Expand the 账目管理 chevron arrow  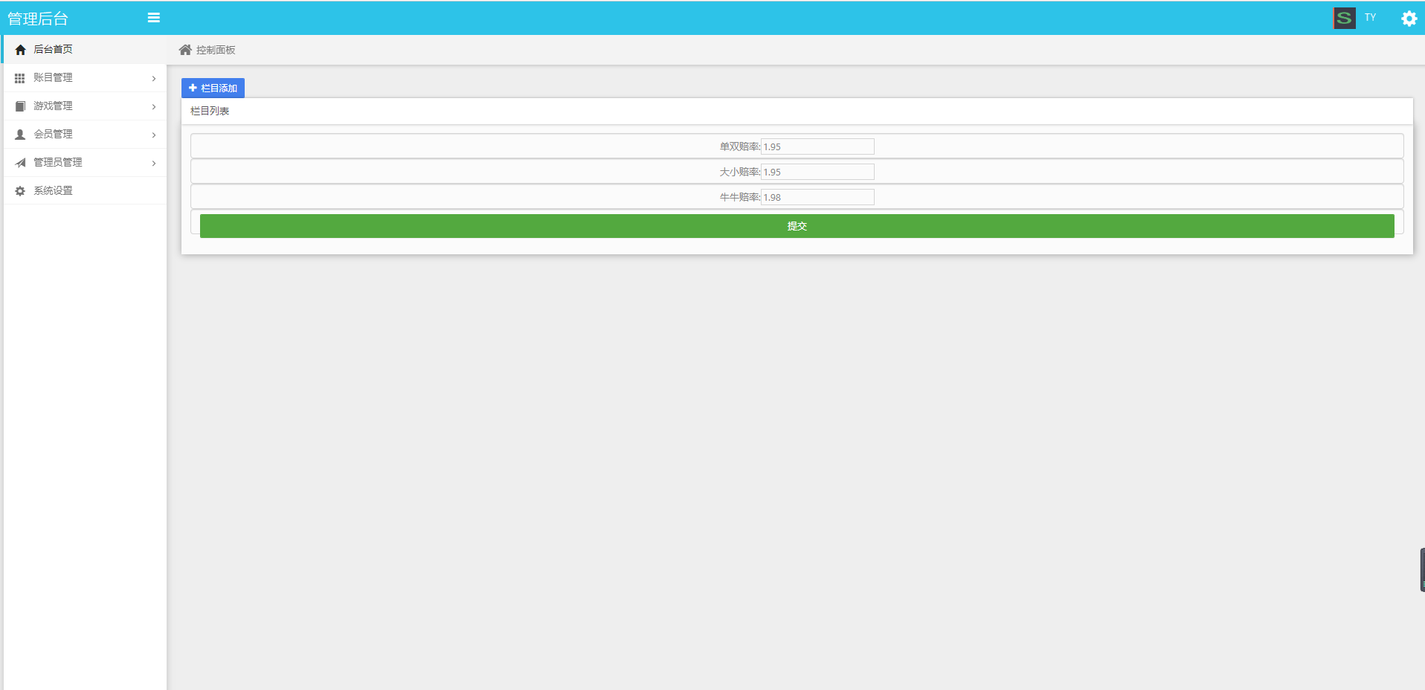(154, 78)
